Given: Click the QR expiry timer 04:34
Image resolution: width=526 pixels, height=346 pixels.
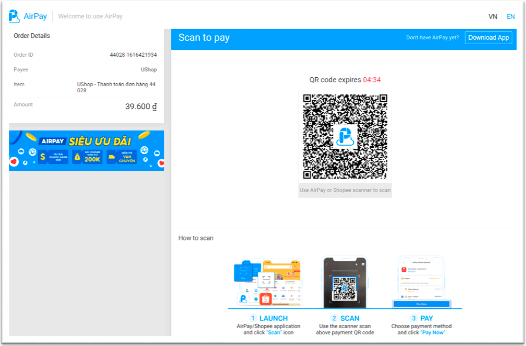Looking at the screenshot, I should coord(372,80).
